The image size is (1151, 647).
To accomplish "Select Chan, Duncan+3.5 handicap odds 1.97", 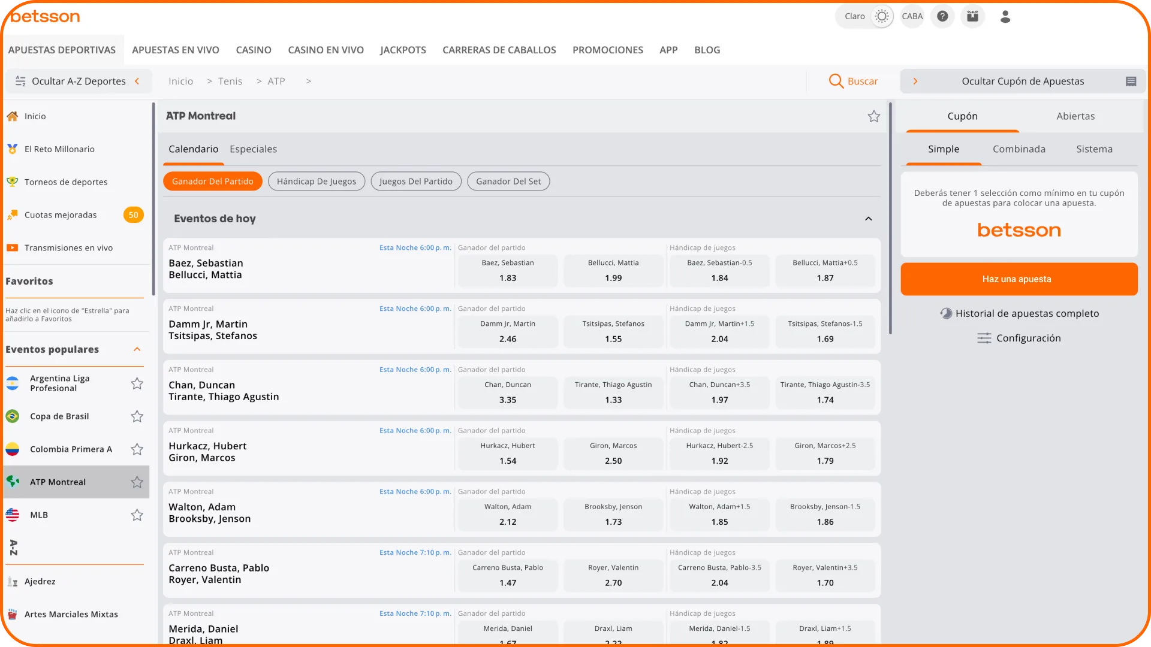I will click(719, 392).
